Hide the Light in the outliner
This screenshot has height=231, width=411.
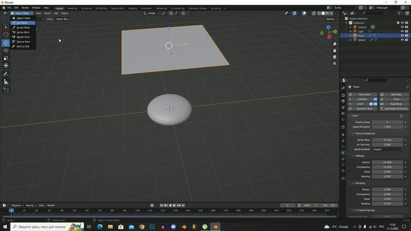click(x=402, y=31)
